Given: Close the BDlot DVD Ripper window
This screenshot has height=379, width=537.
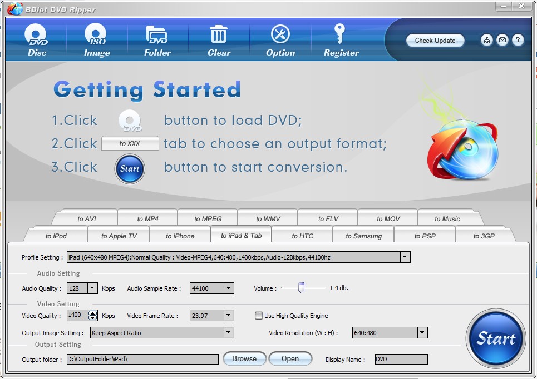Looking at the screenshot, I should (x=521, y=7).
